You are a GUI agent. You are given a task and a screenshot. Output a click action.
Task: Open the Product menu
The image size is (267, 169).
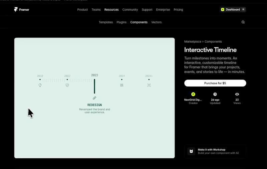(82, 10)
